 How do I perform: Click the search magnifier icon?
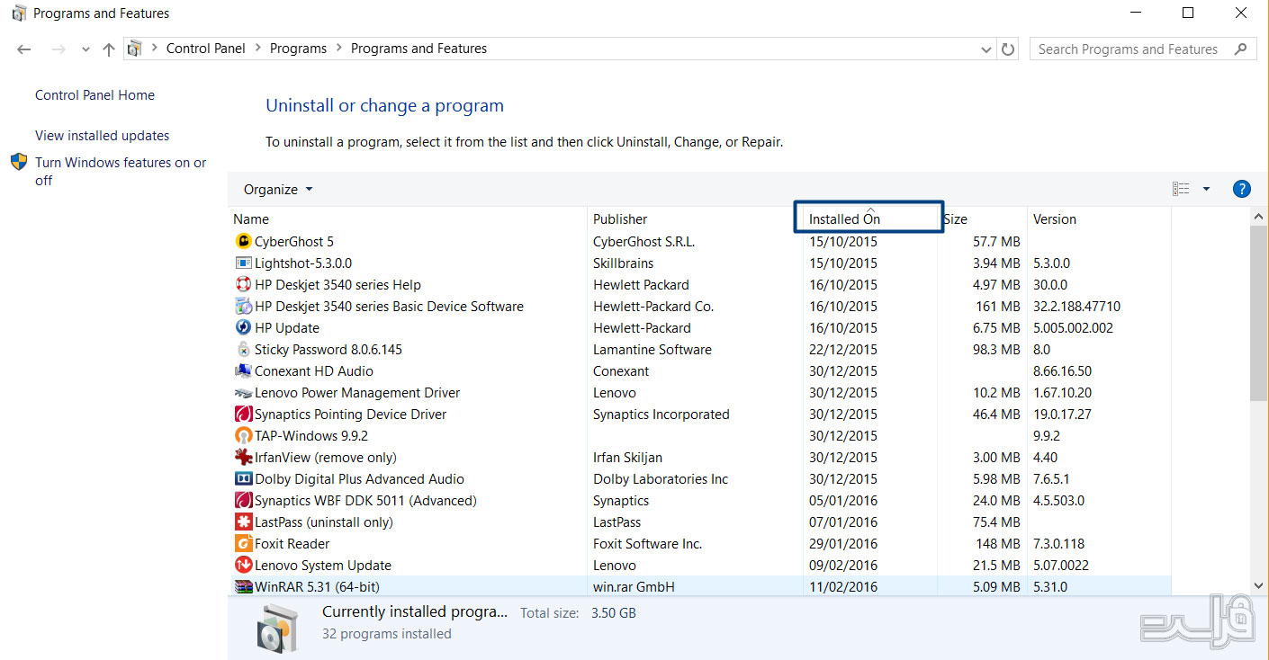pos(1241,49)
